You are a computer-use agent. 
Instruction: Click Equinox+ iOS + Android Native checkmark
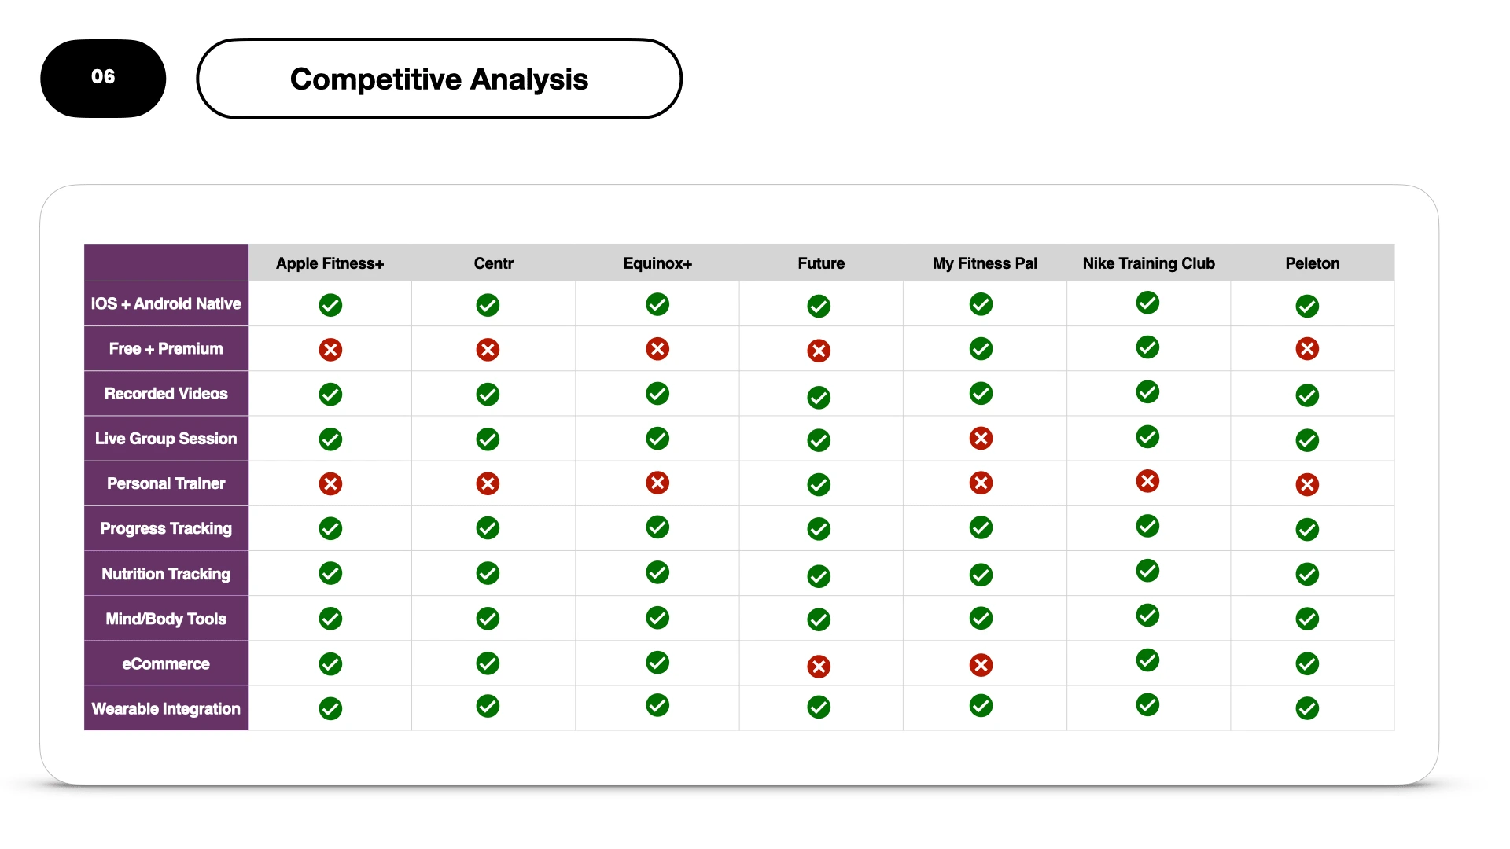click(657, 304)
